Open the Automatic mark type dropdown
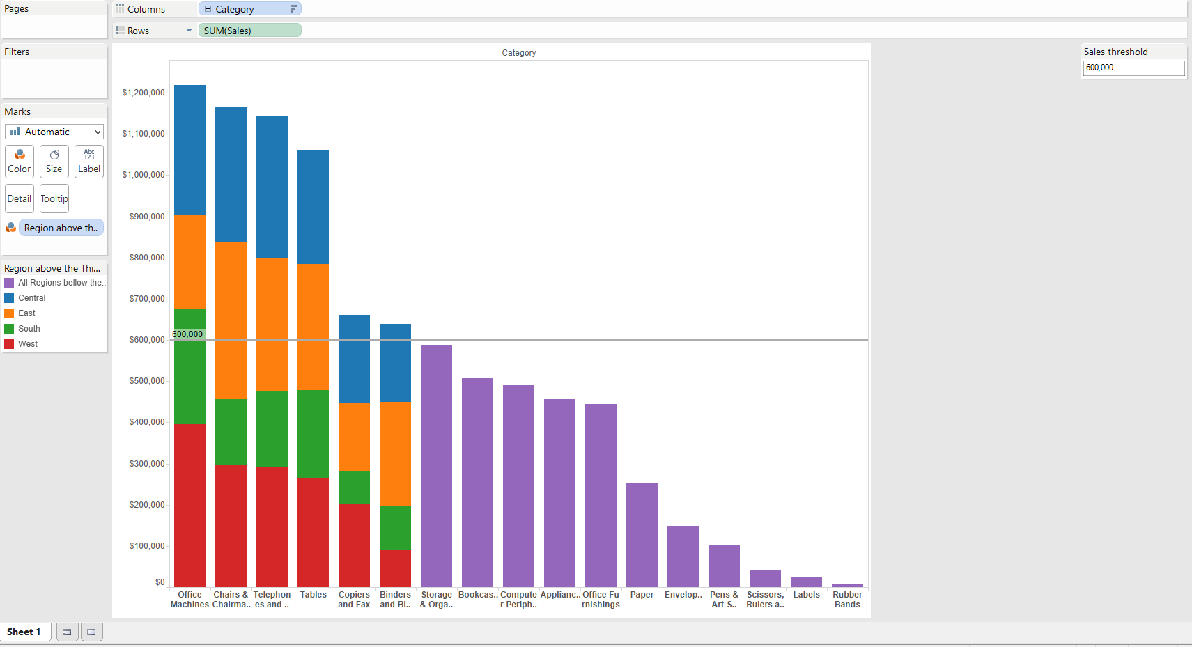This screenshot has height=647, width=1192. tap(54, 132)
